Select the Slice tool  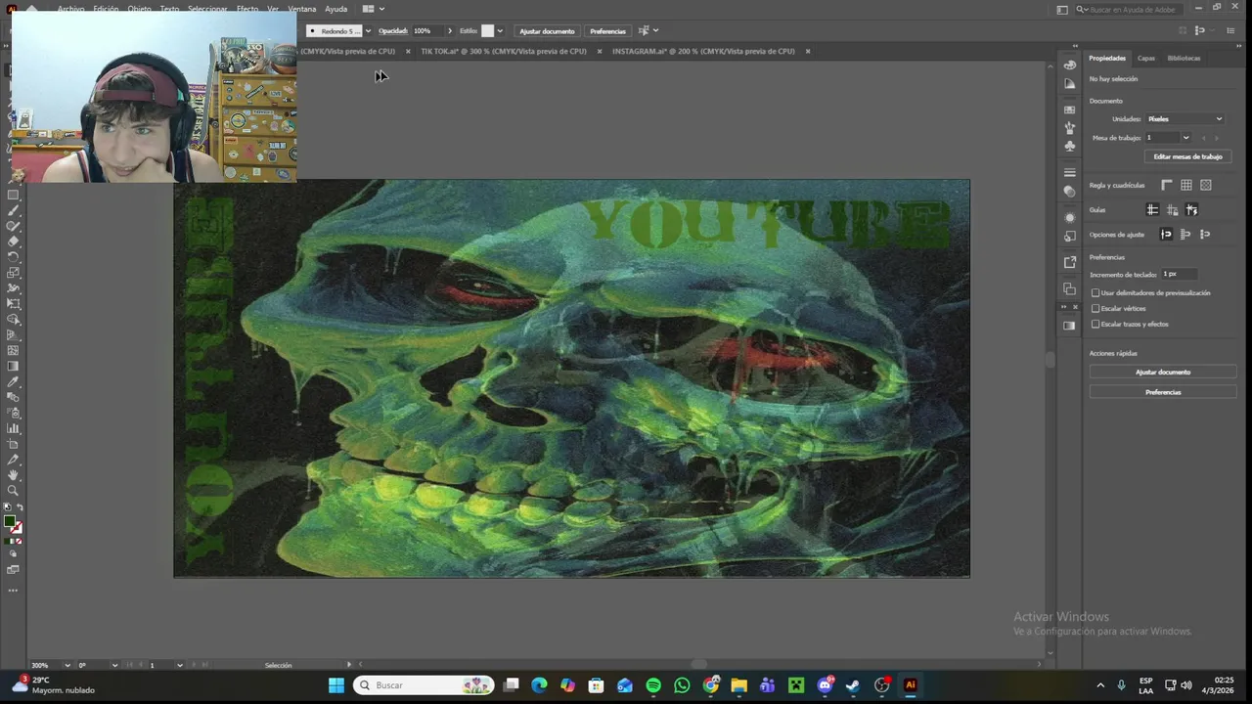pyautogui.click(x=13, y=461)
